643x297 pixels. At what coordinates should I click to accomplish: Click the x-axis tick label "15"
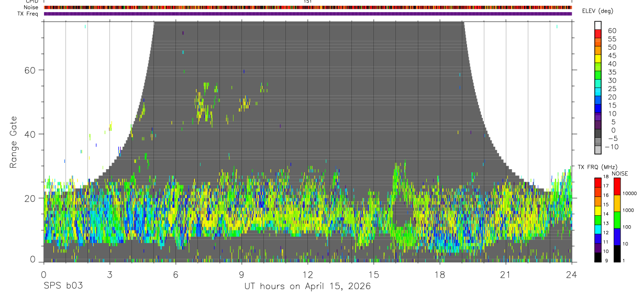[x=374, y=274]
